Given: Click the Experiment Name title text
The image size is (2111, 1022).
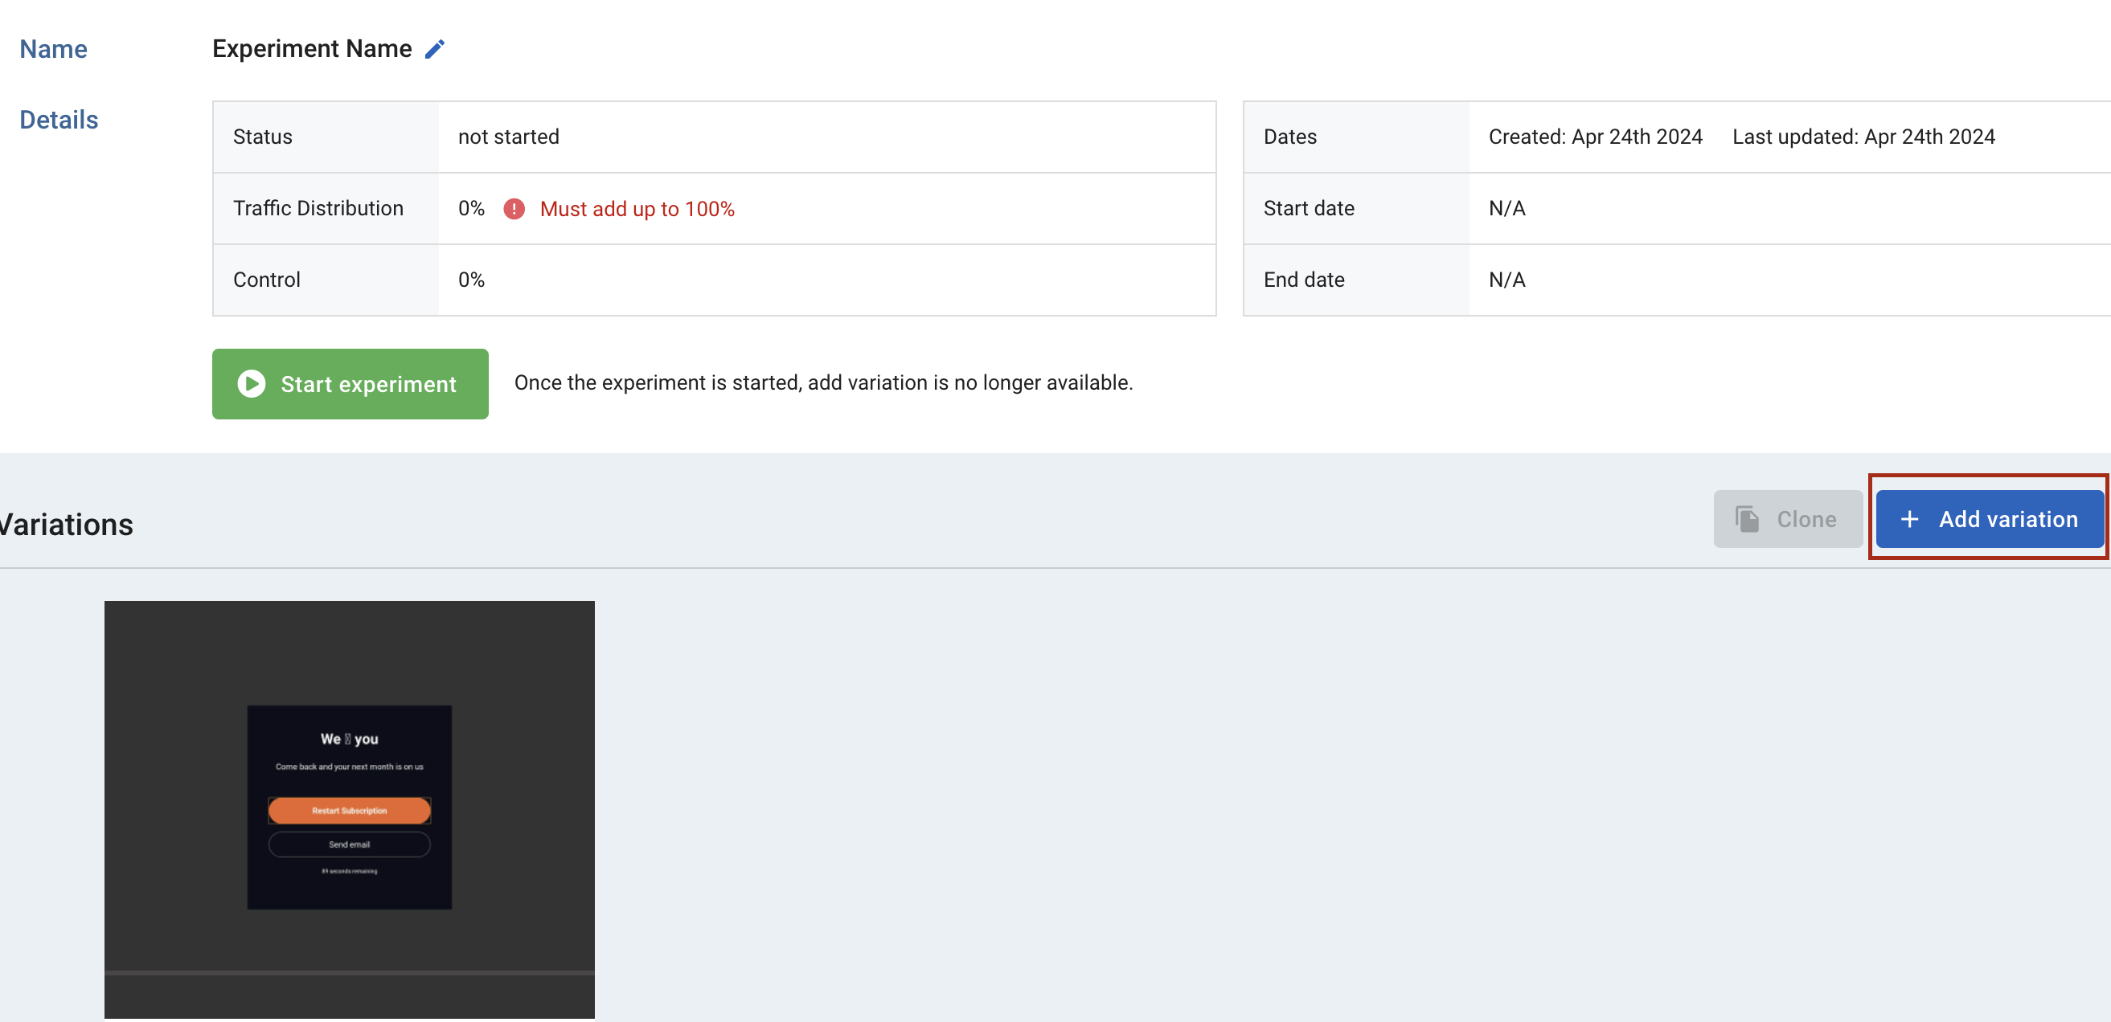Looking at the screenshot, I should tap(312, 49).
